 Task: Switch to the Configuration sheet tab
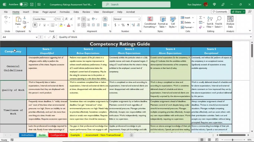point(58,135)
